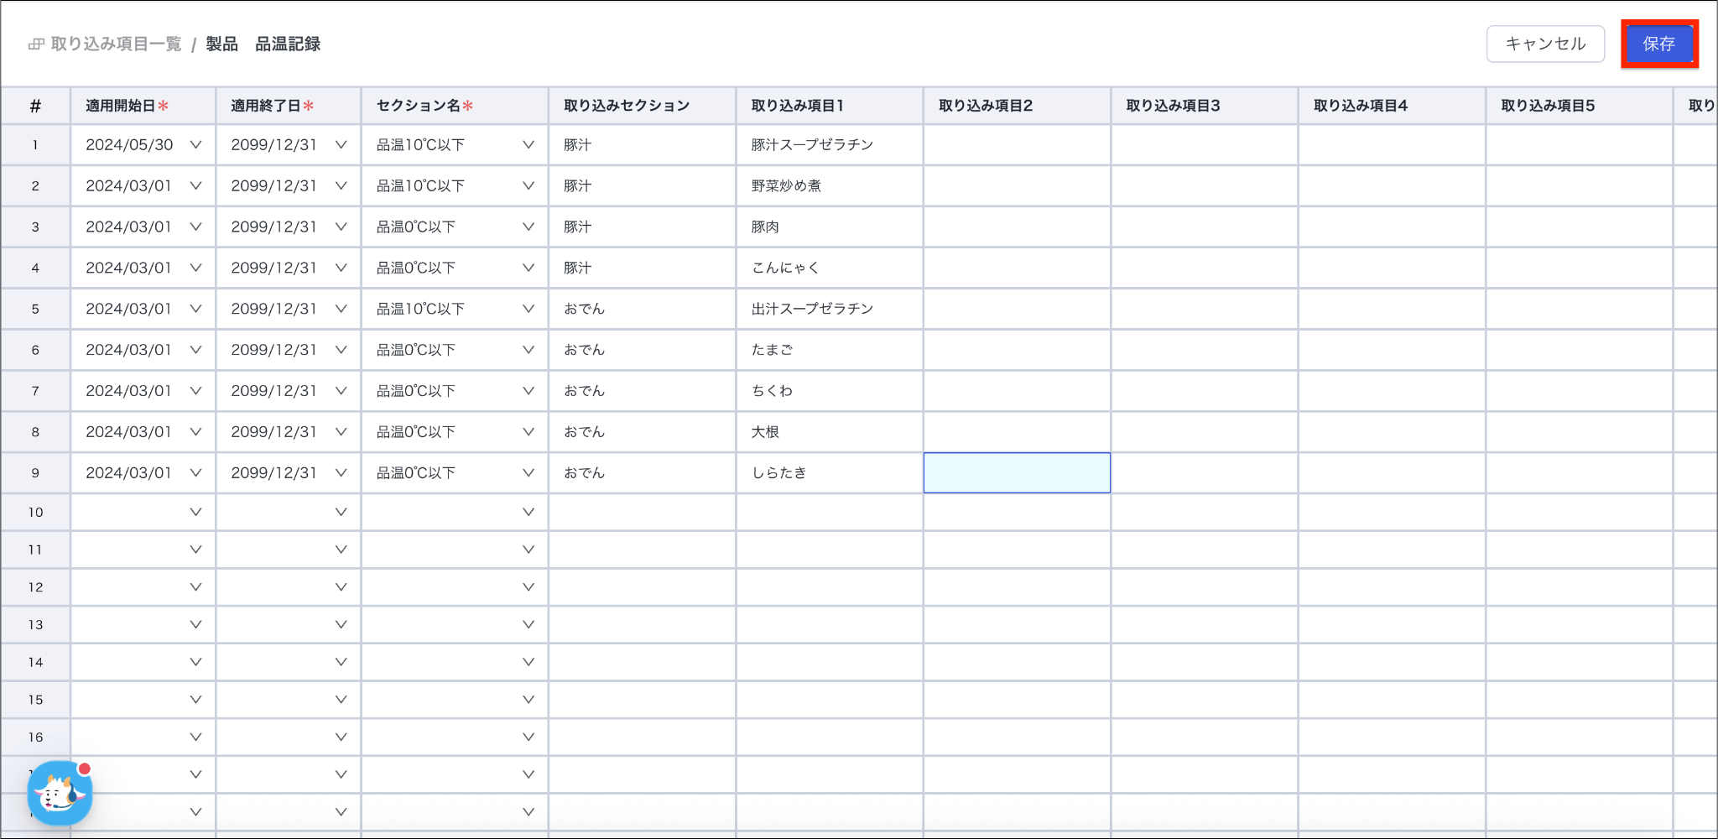The height and width of the screenshot is (839, 1718).
Task: Click 取り込み項目3 cell in row 5
Action: click(1205, 309)
